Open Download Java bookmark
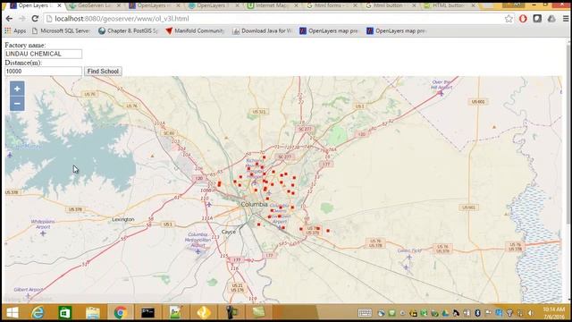Screen dimensions: 572x322 coord(262,31)
